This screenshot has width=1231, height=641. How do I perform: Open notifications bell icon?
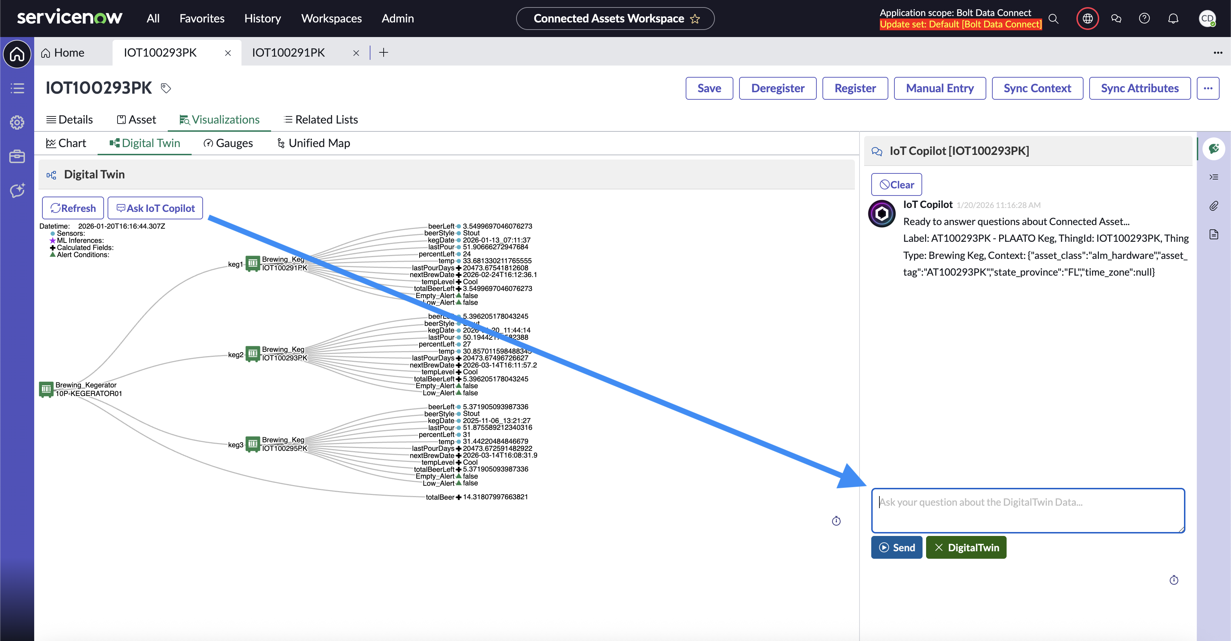click(x=1173, y=19)
